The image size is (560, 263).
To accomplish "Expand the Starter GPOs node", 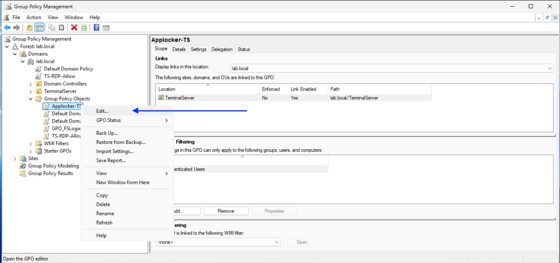I will [x=31, y=151].
